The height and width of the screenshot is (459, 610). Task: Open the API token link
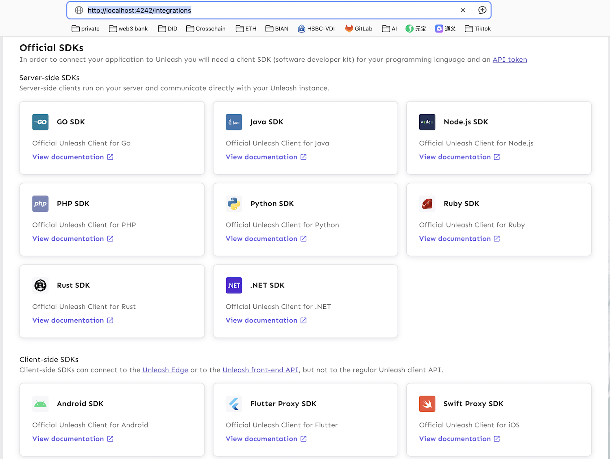pyautogui.click(x=510, y=59)
